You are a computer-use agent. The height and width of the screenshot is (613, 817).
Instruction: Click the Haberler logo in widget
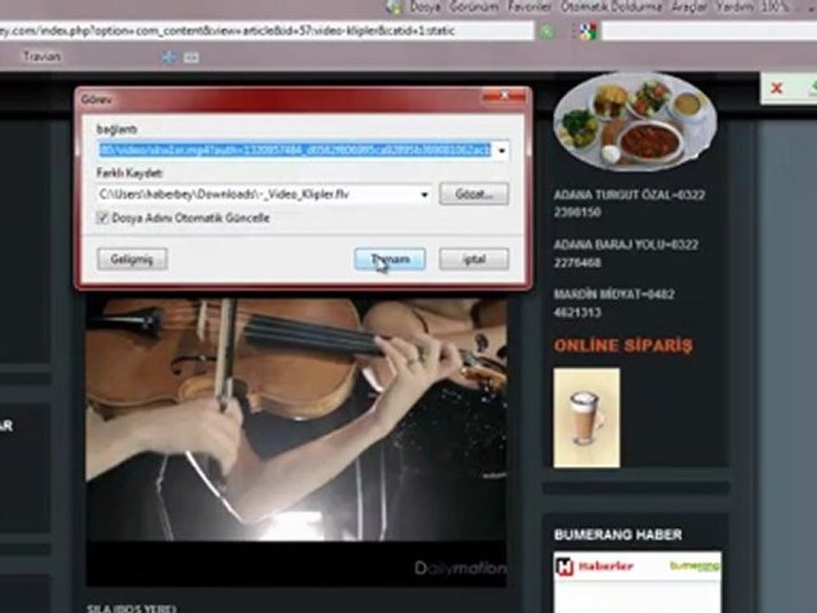(x=595, y=566)
